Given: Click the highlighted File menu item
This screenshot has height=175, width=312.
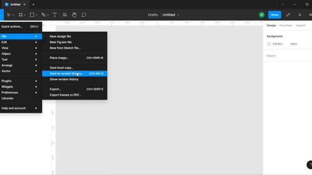Looking at the screenshot, I should point(21,36).
